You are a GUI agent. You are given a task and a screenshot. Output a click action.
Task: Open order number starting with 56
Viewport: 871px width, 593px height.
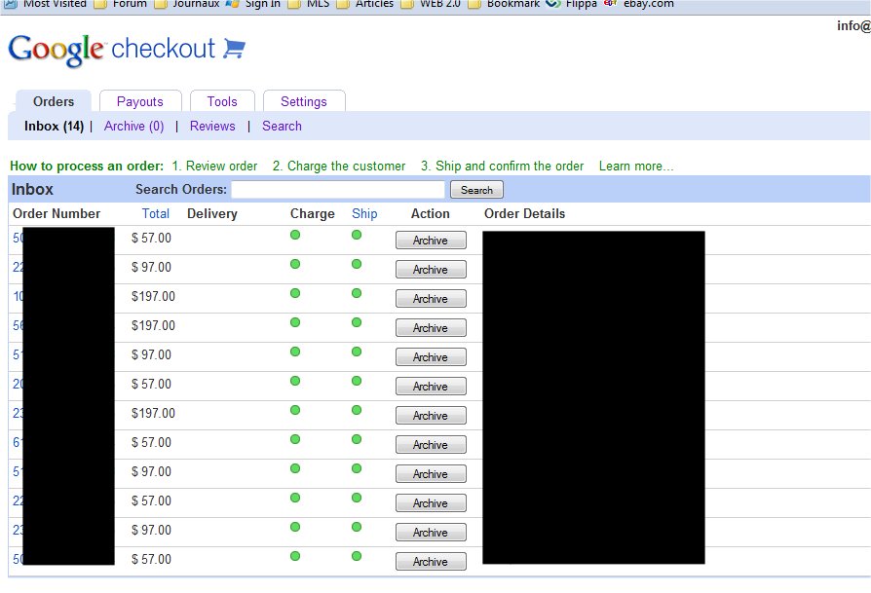[x=19, y=325]
